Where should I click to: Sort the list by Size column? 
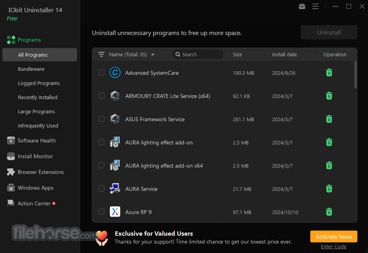(x=237, y=55)
